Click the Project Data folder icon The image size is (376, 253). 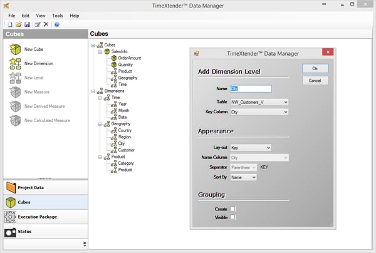(11, 188)
